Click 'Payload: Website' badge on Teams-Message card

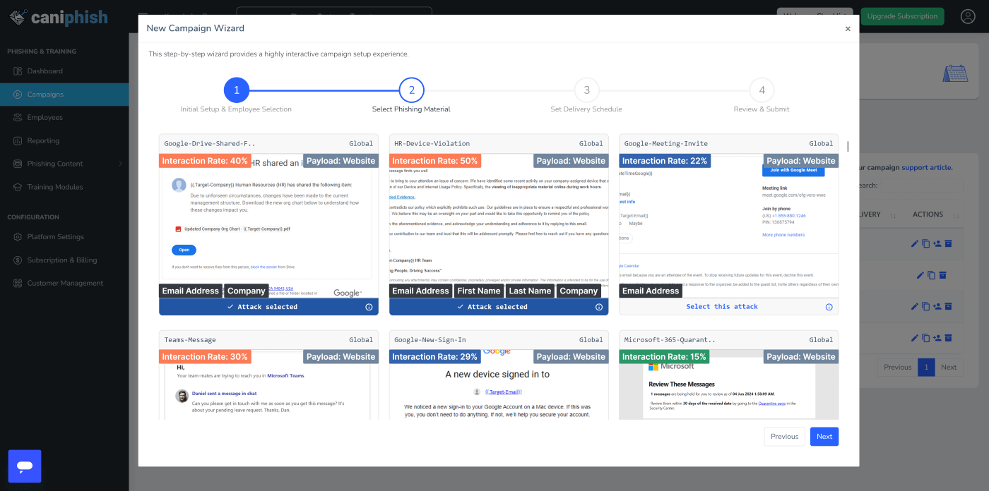click(x=340, y=357)
